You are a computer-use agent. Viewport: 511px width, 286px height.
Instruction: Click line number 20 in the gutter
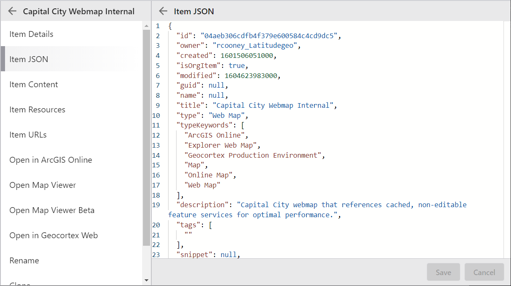156,225
